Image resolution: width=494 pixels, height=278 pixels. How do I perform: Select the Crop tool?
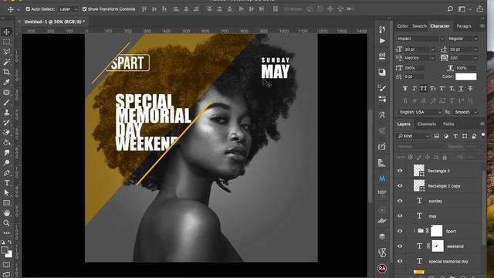(x=6, y=72)
